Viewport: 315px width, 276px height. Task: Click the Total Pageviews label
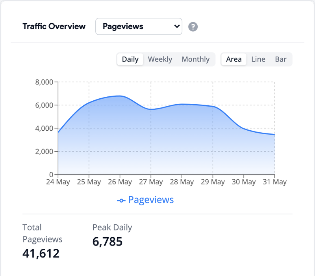coord(43,233)
